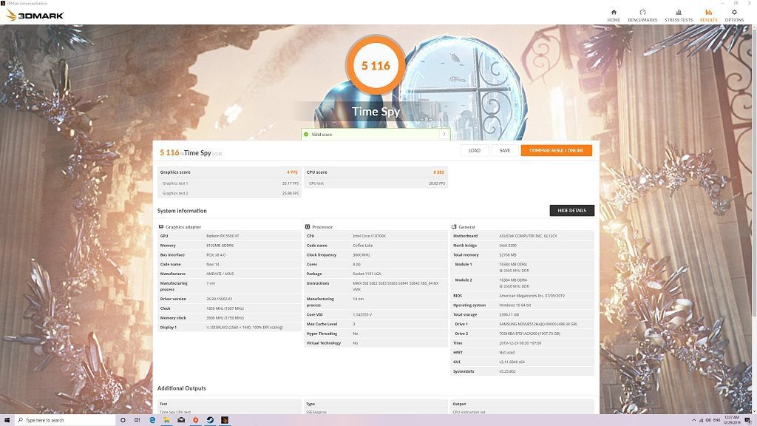Click the Core VID row
Viewport: 757px width, 426px height.
[376, 314]
